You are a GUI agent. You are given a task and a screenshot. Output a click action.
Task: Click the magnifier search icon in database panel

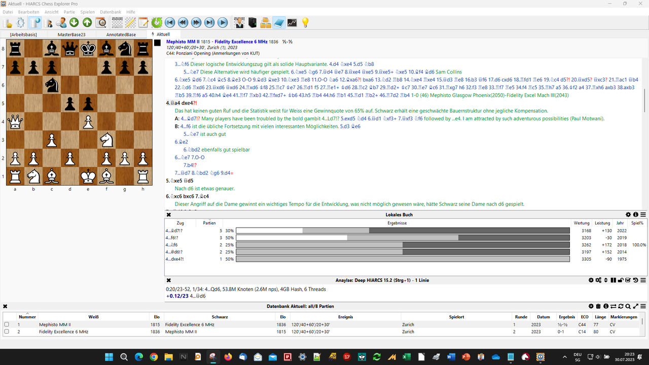tap(628, 306)
